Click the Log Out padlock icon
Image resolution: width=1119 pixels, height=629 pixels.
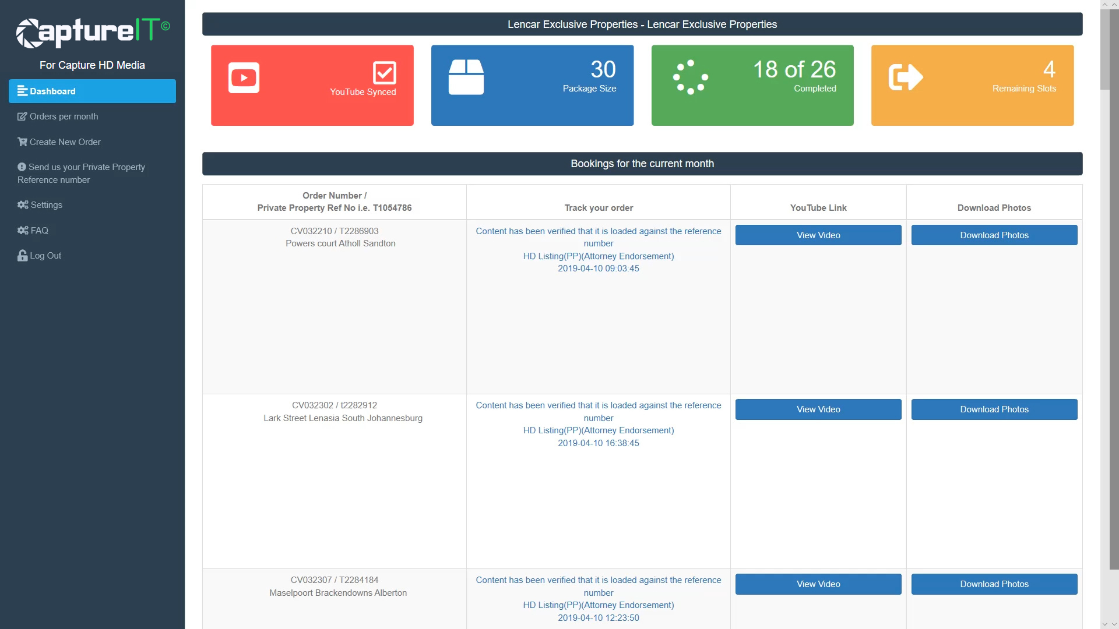pyautogui.click(x=22, y=255)
